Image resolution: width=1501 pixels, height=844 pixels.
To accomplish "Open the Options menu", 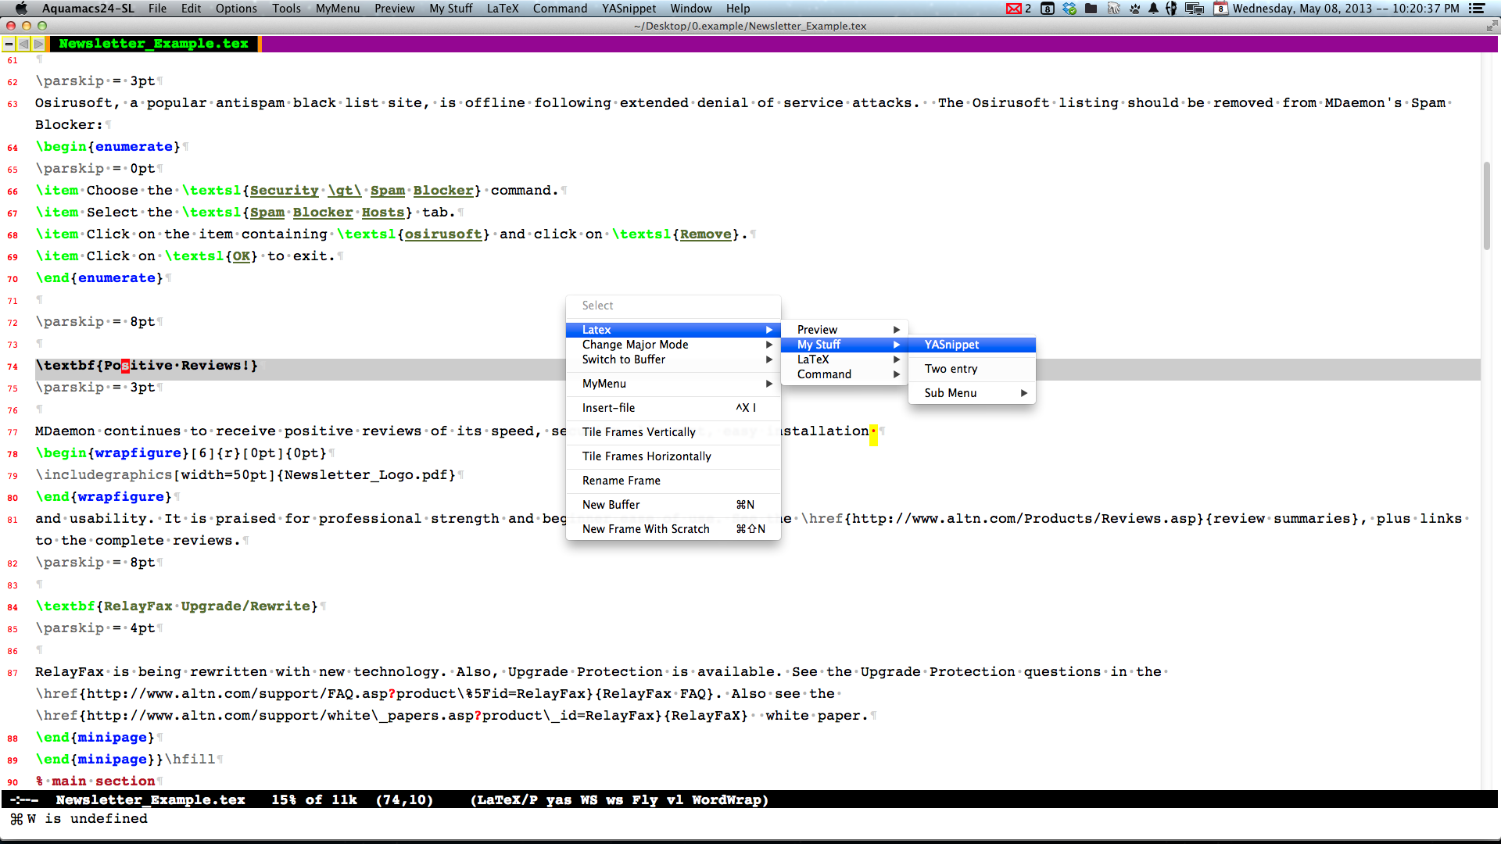I will [x=236, y=9].
